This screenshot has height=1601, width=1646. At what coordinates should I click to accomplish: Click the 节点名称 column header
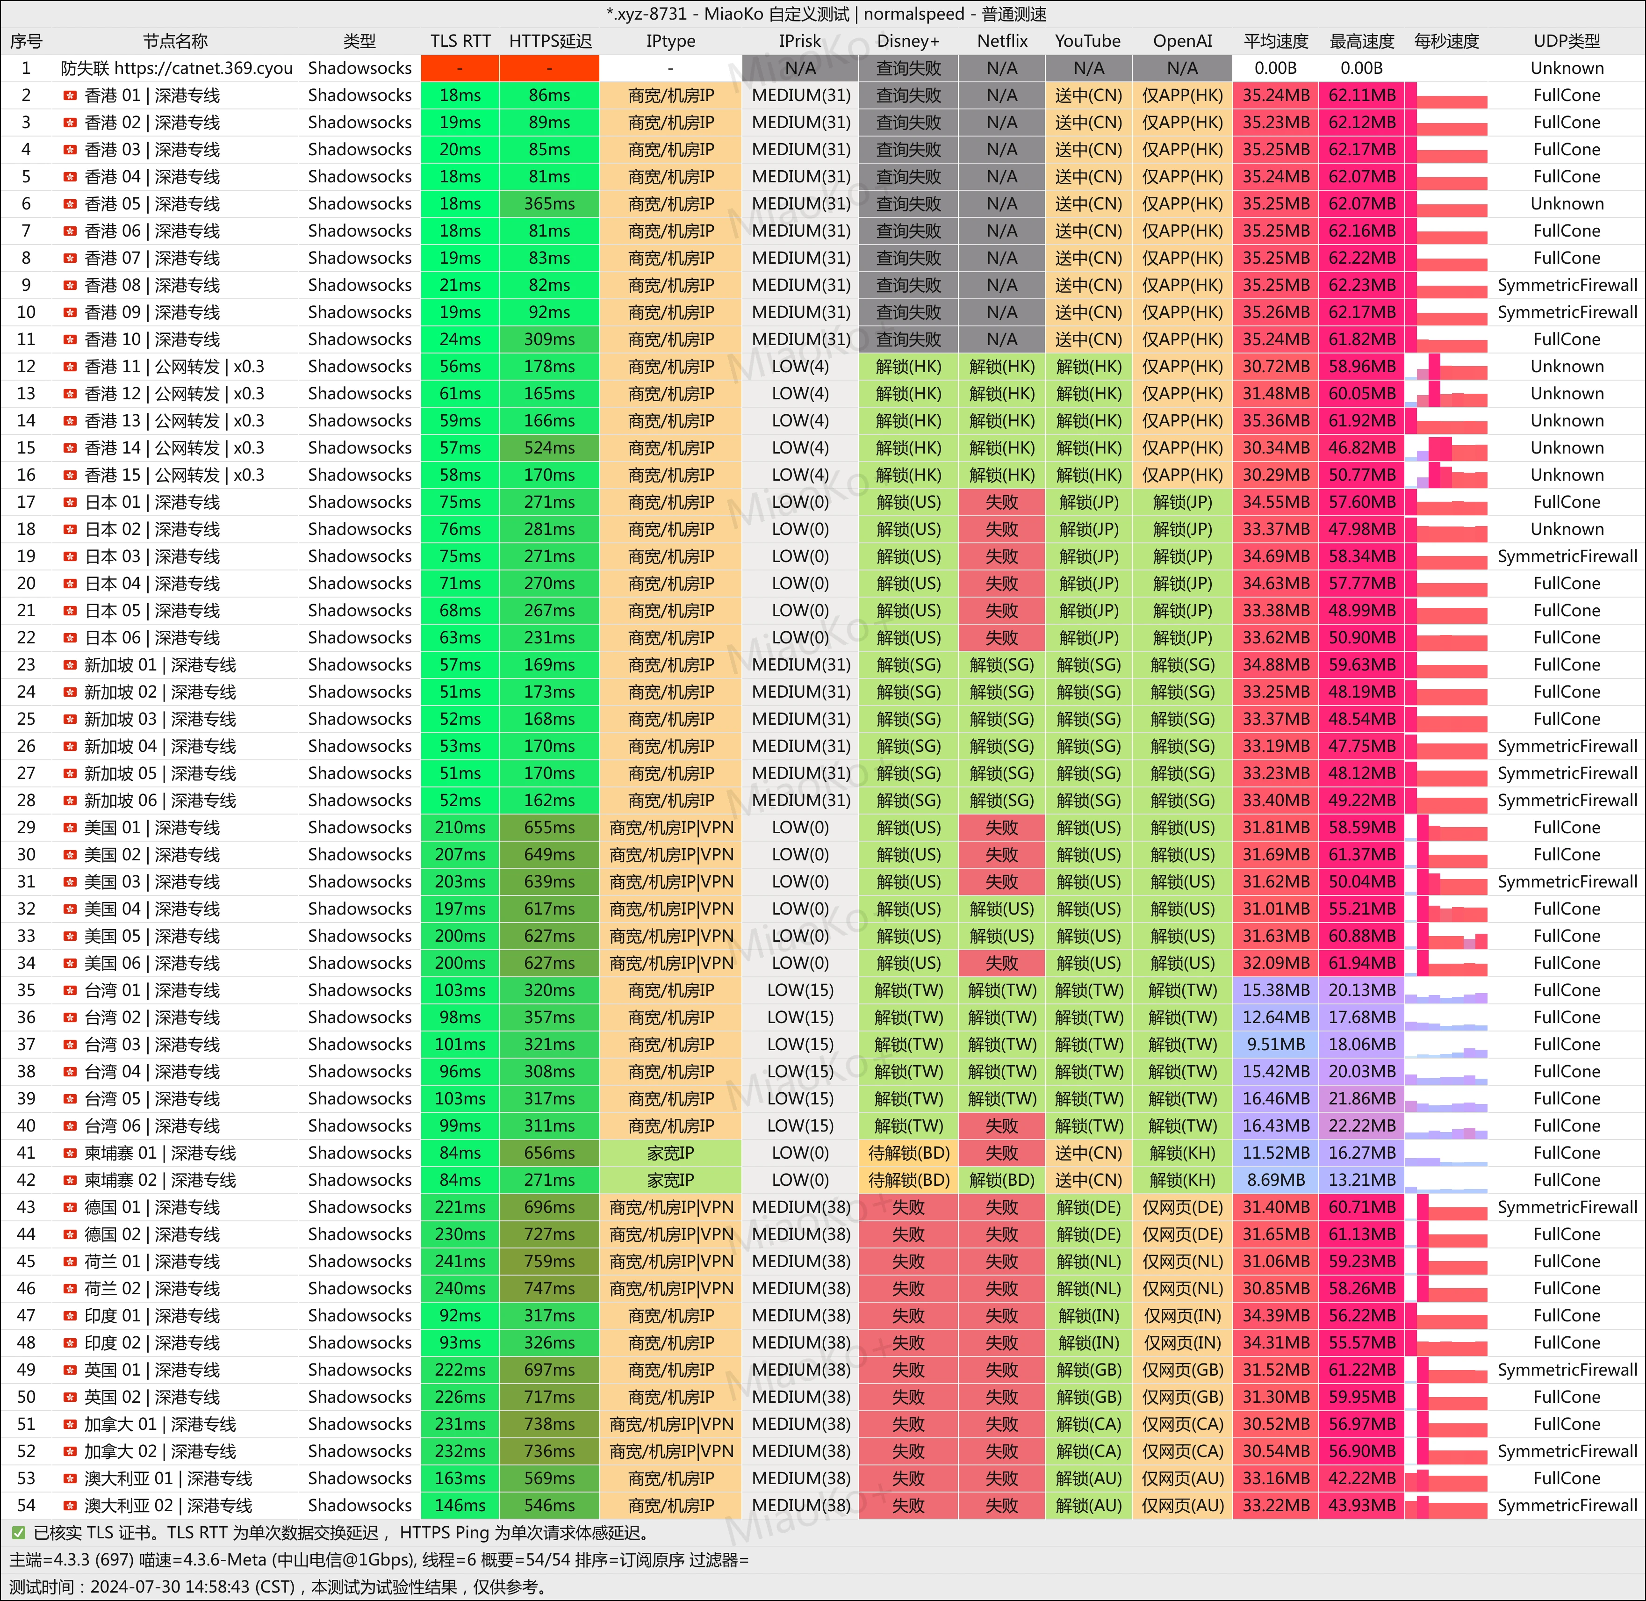[175, 41]
